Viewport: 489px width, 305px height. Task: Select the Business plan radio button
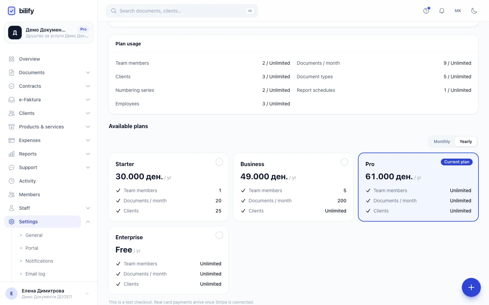point(344,162)
